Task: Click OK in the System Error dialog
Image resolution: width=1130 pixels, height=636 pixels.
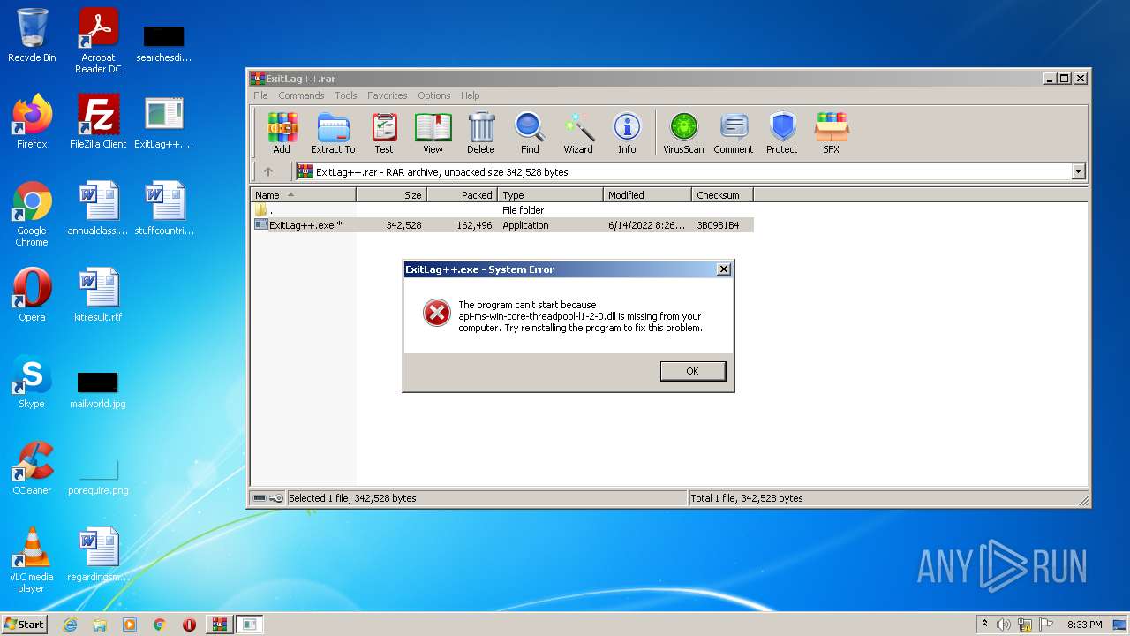Action: [x=693, y=371]
